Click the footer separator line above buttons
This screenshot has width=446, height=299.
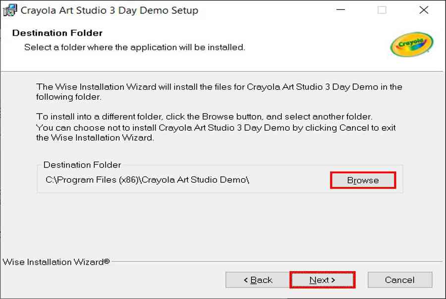tap(277, 261)
